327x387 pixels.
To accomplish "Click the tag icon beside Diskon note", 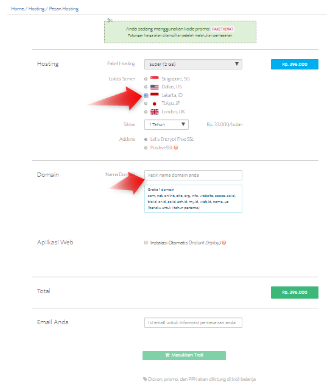I will pos(145,379).
